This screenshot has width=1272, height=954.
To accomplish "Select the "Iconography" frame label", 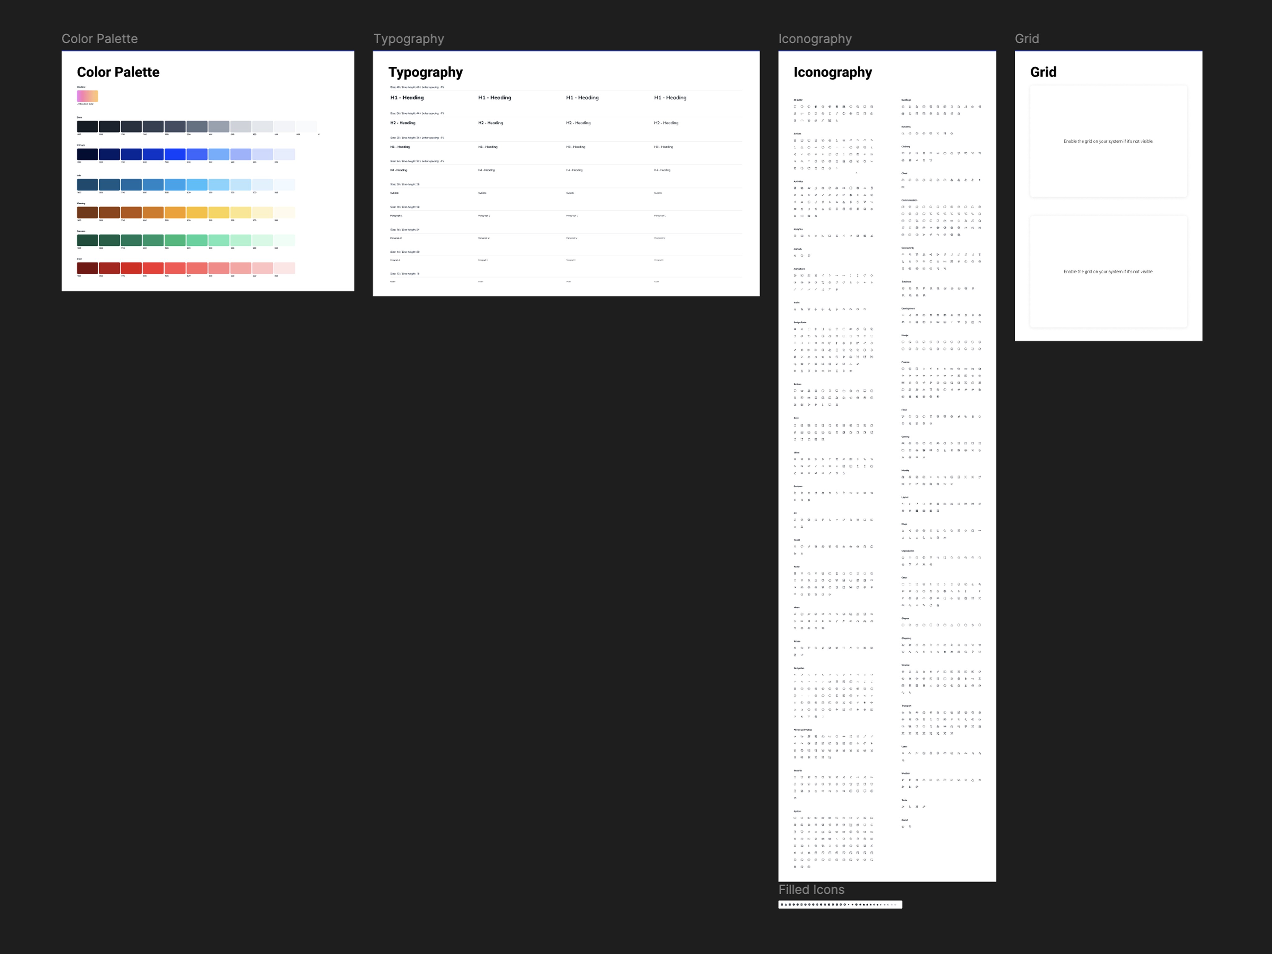I will [x=814, y=39].
